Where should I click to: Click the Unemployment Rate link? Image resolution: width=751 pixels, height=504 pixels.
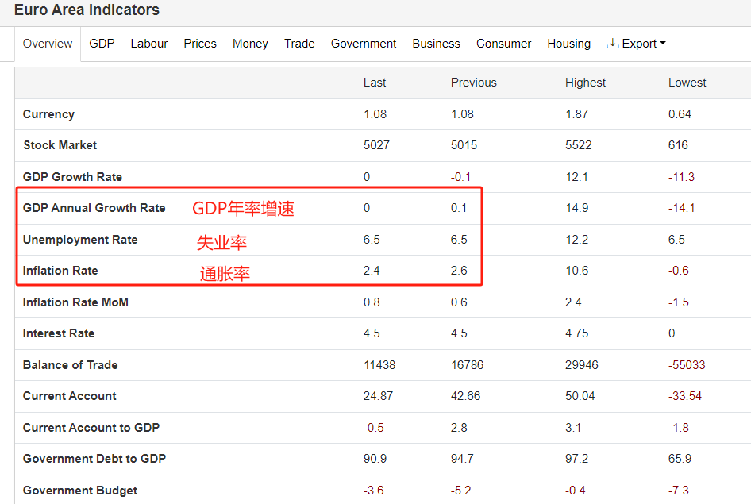pyautogui.click(x=80, y=240)
